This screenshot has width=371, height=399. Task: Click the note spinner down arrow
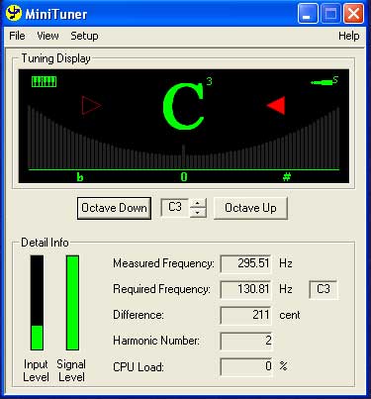click(198, 213)
